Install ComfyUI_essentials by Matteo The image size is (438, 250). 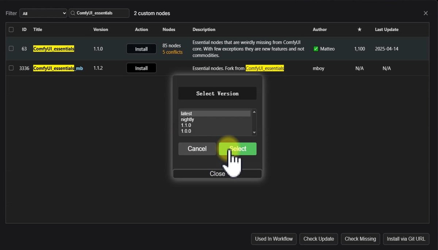tap(141, 49)
